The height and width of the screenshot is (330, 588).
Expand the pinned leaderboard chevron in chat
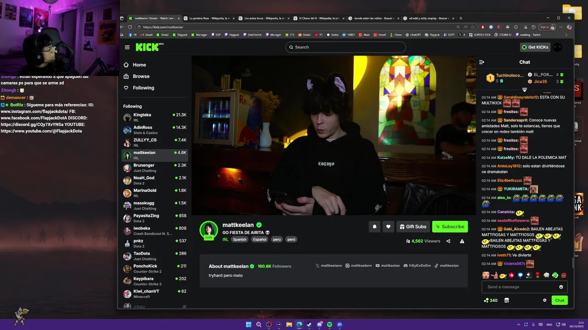point(525,90)
